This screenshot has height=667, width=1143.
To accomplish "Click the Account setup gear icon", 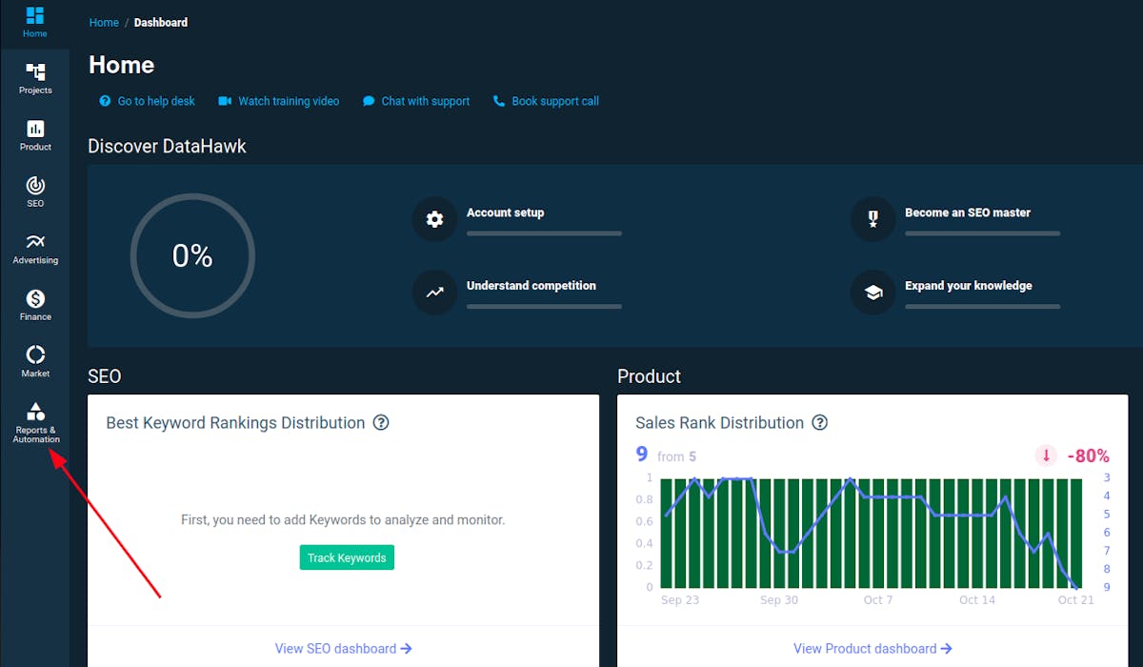I will pyautogui.click(x=435, y=220).
